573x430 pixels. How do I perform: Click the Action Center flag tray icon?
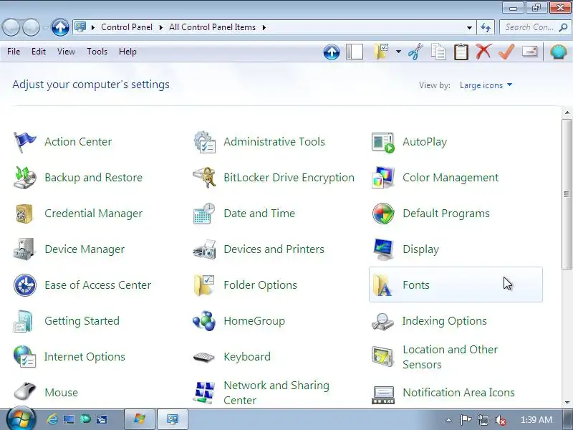coord(466,420)
